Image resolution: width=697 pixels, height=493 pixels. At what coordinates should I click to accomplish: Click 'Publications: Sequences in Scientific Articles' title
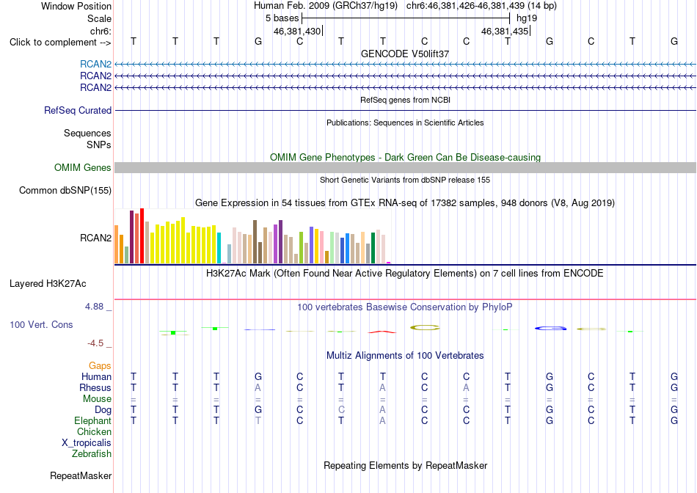pyautogui.click(x=405, y=123)
